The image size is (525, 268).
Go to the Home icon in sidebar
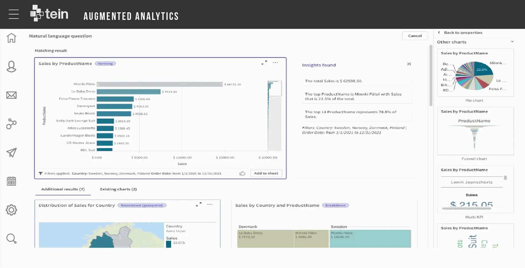(x=11, y=38)
